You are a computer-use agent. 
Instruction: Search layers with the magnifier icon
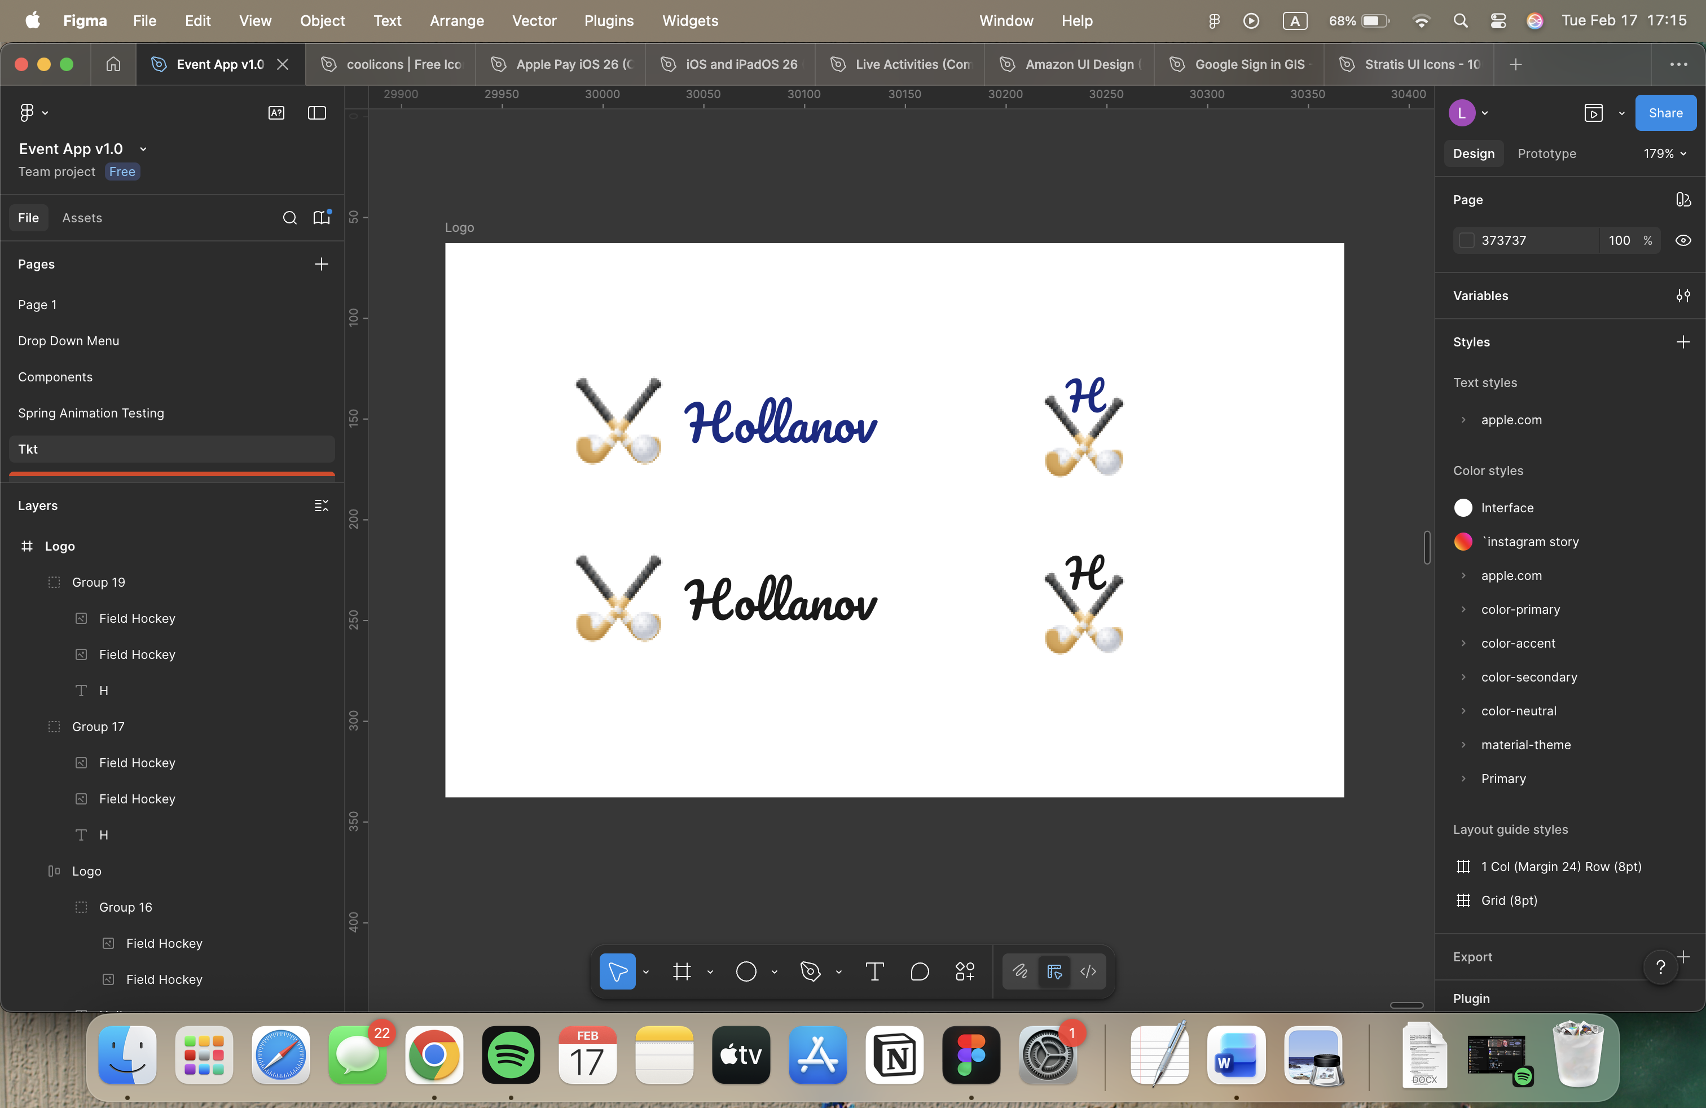click(x=289, y=218)
